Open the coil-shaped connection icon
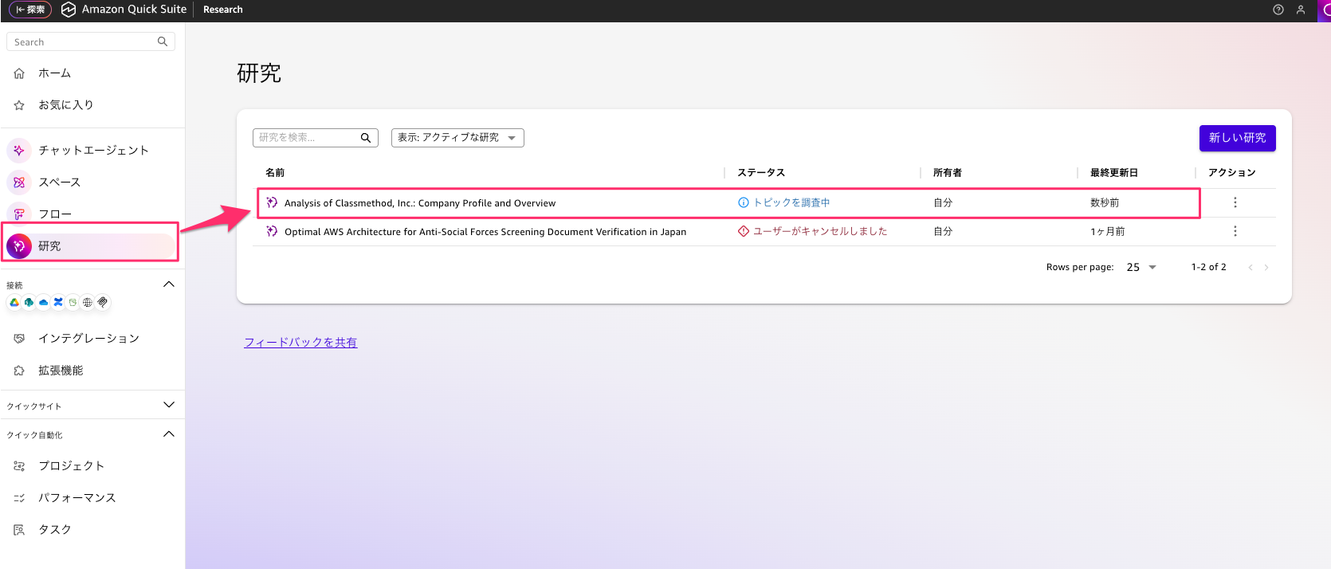 (x=102, y=302)
